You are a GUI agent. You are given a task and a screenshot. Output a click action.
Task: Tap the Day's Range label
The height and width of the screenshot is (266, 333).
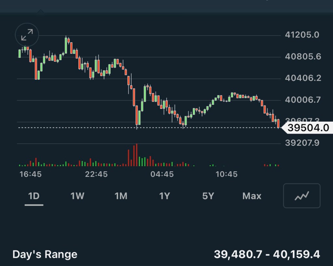[x=45, y=254]
